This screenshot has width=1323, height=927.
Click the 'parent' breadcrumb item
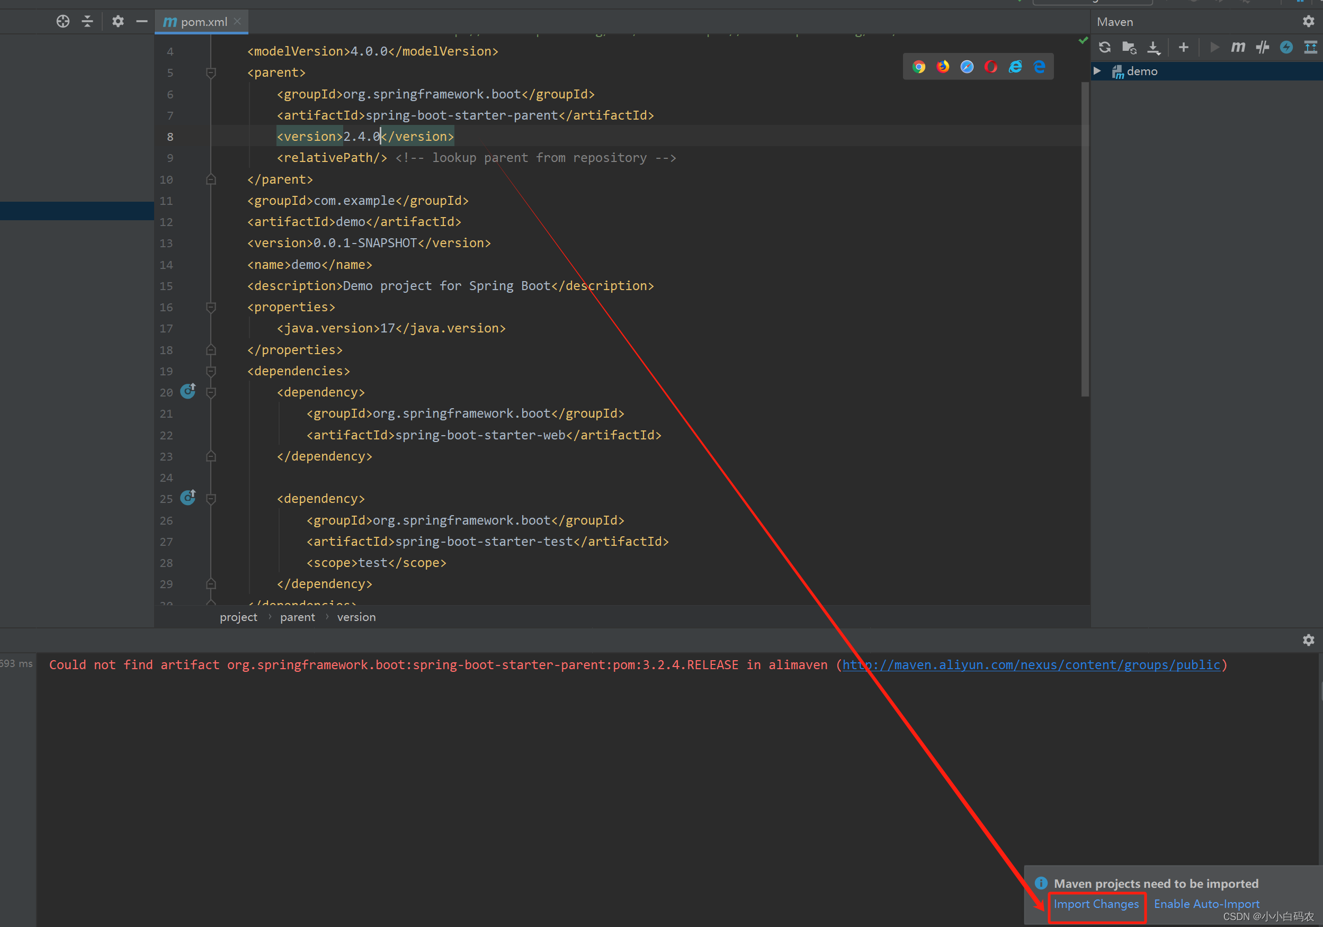(x=297, y=617)
